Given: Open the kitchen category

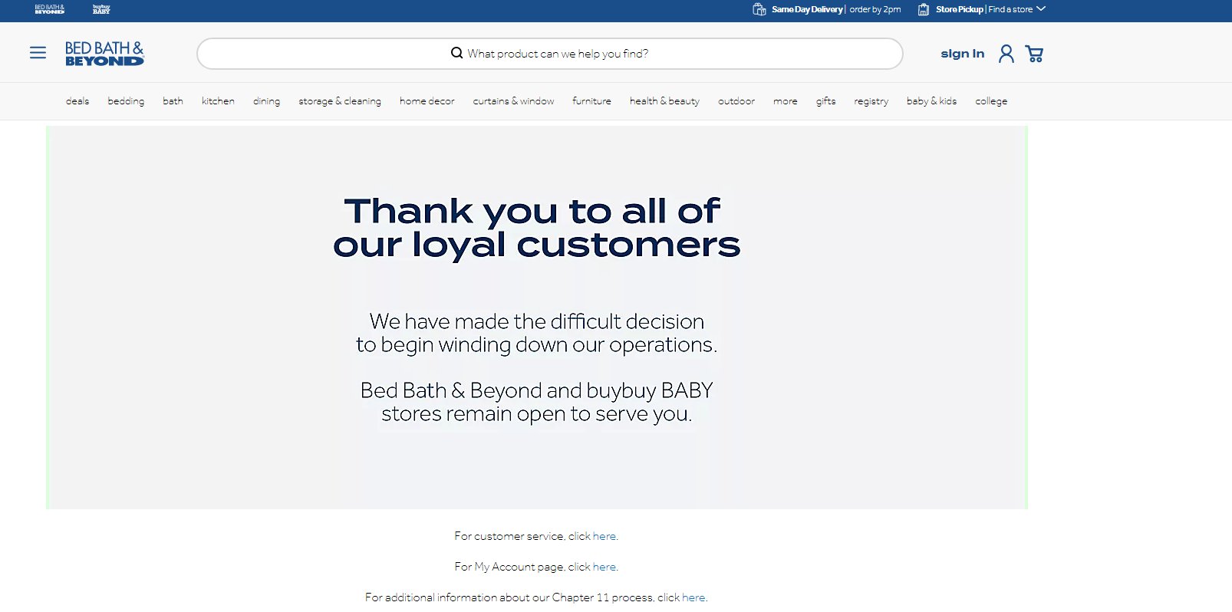Looking at the screenshot, I should pyautogui.click(x=218, y=101).
